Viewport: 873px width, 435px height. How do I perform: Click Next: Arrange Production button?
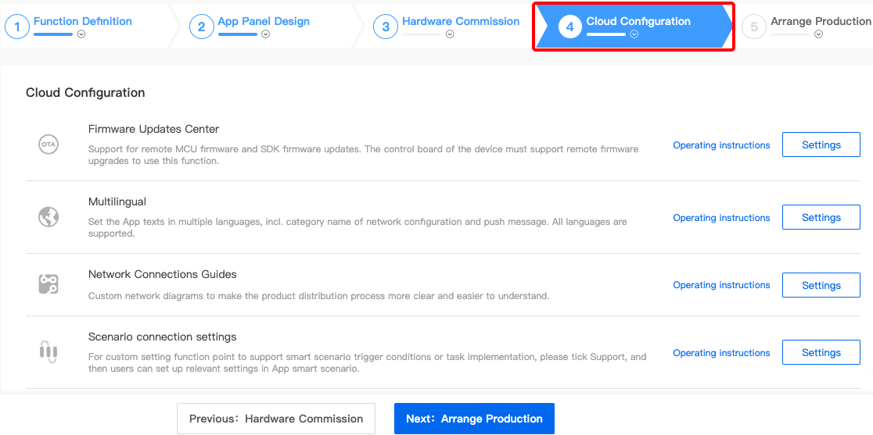474,419
